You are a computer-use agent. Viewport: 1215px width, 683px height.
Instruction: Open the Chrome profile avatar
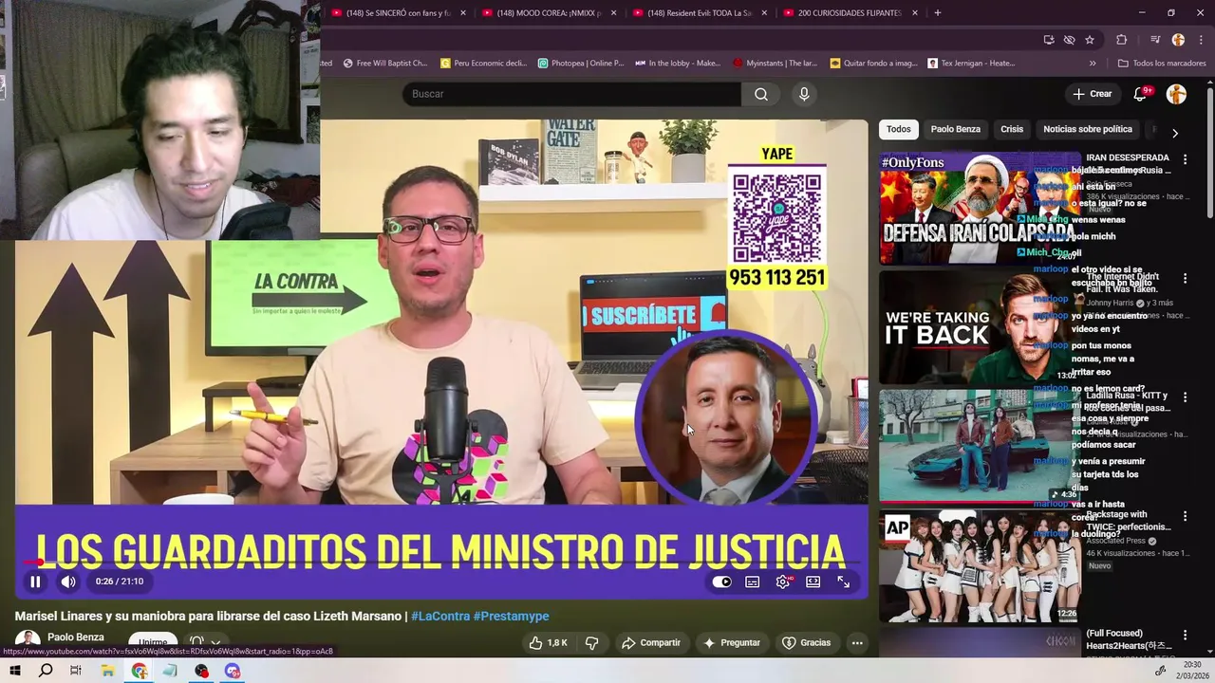1178,40
